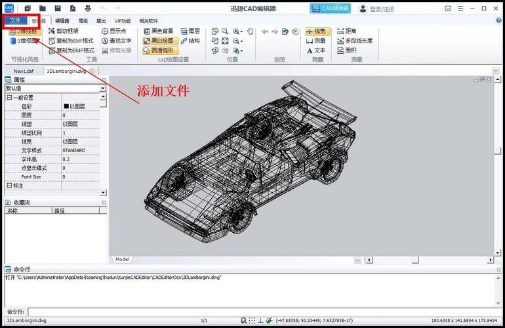
Task: Click the new file icon in quick toolbar
Action: (x=28, y=8)
